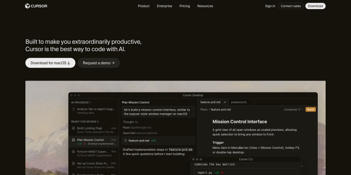Click the Mission Control Interface heading
Screen dimensions: 351x175
(x=240, y=122)
